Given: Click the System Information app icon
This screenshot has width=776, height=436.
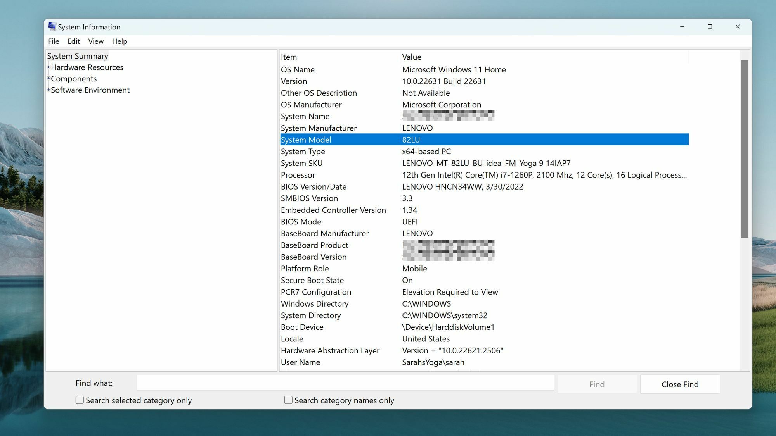Looking at the screenshot, I should click(x=52, y=26).
